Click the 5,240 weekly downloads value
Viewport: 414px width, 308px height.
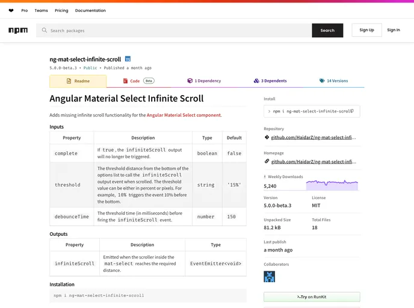[270, 186]
